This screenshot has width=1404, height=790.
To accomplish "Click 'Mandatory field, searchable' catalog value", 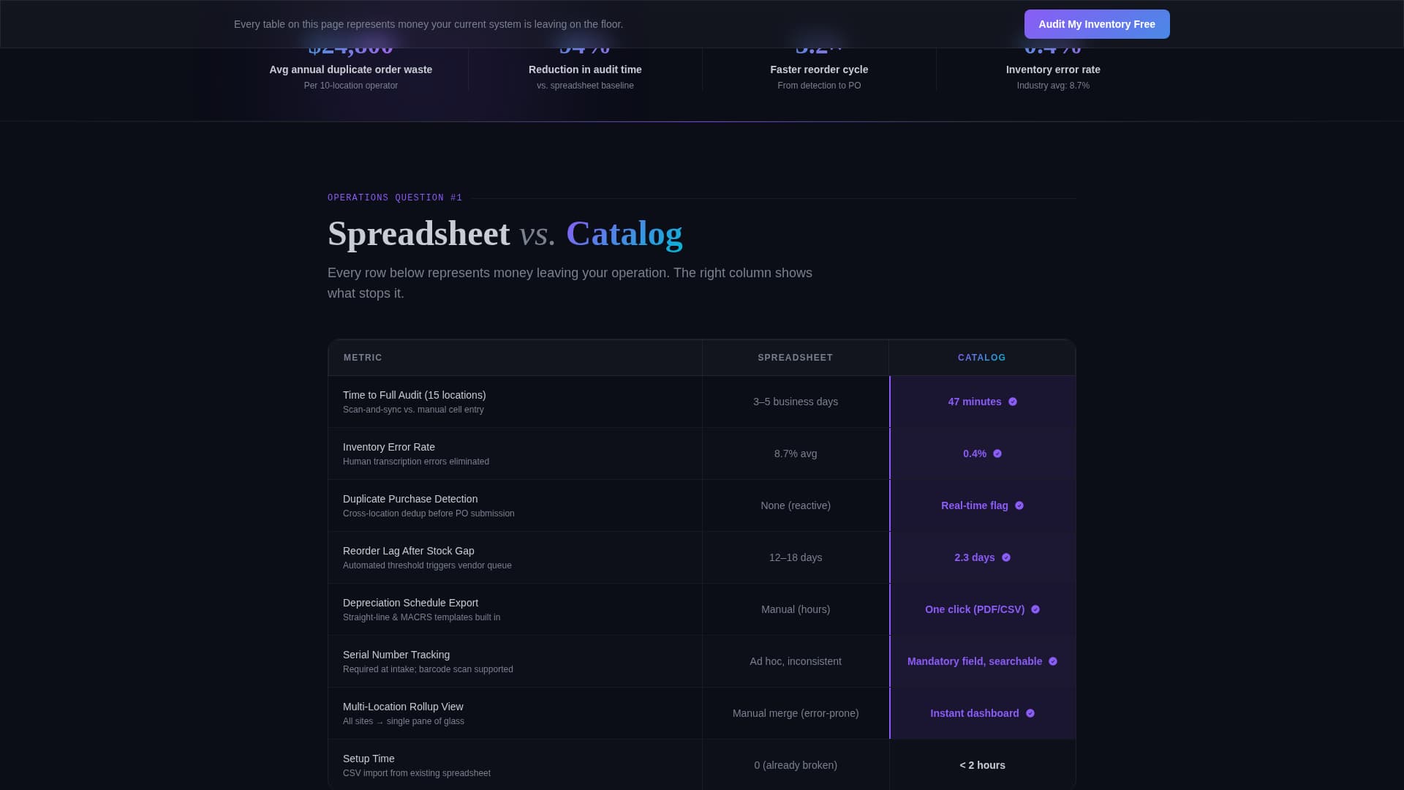I will [975, 661].
